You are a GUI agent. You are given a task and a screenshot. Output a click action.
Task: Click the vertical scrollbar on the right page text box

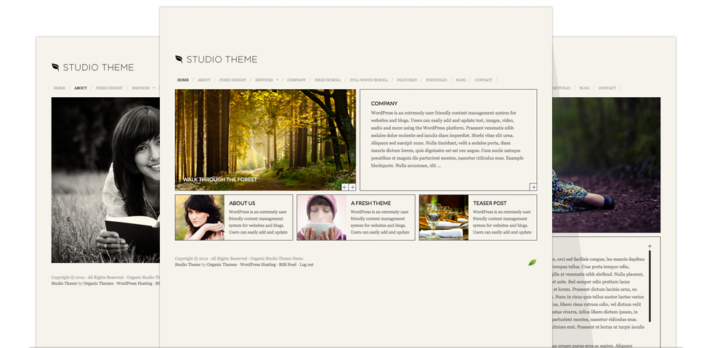(650, 286)
